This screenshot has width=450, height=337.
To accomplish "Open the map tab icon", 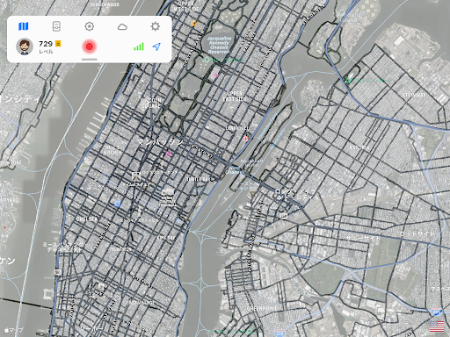I will point(24,26).
